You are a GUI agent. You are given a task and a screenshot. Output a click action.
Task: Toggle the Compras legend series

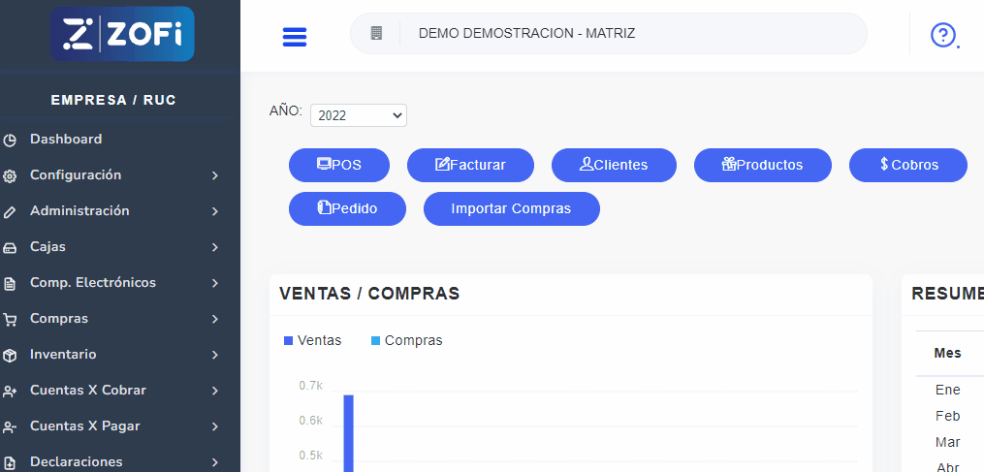pos(405,340)
